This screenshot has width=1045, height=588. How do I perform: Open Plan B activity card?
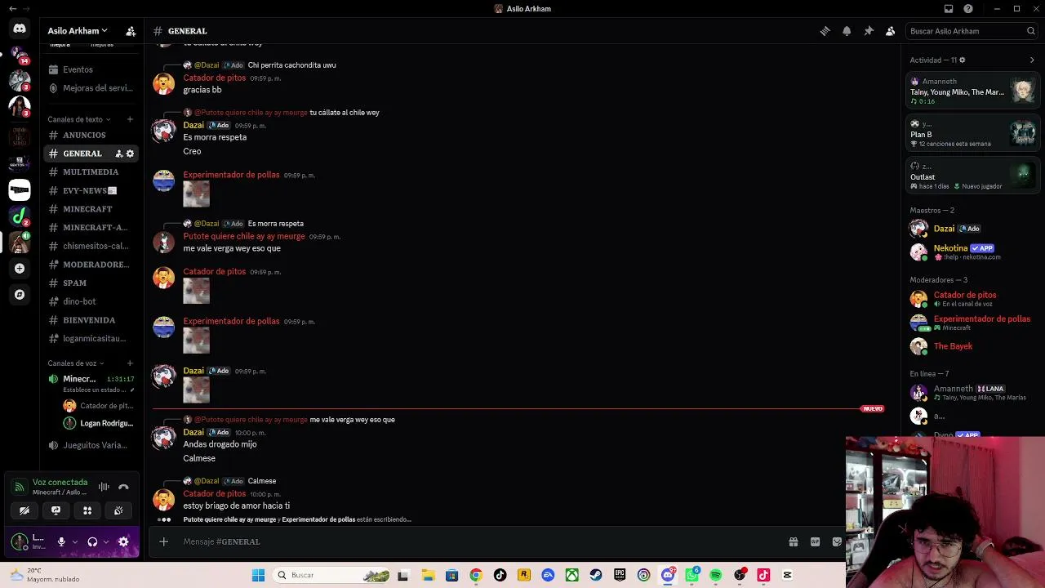(x=972, y=134)
